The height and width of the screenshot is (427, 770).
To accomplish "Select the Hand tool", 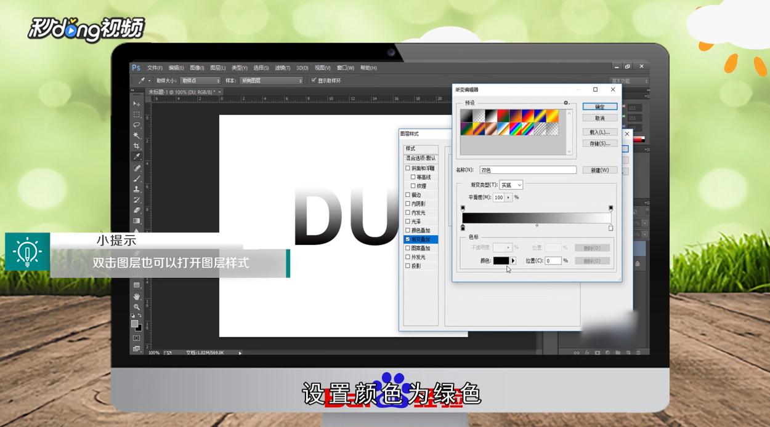I will (x=137, y=297).
